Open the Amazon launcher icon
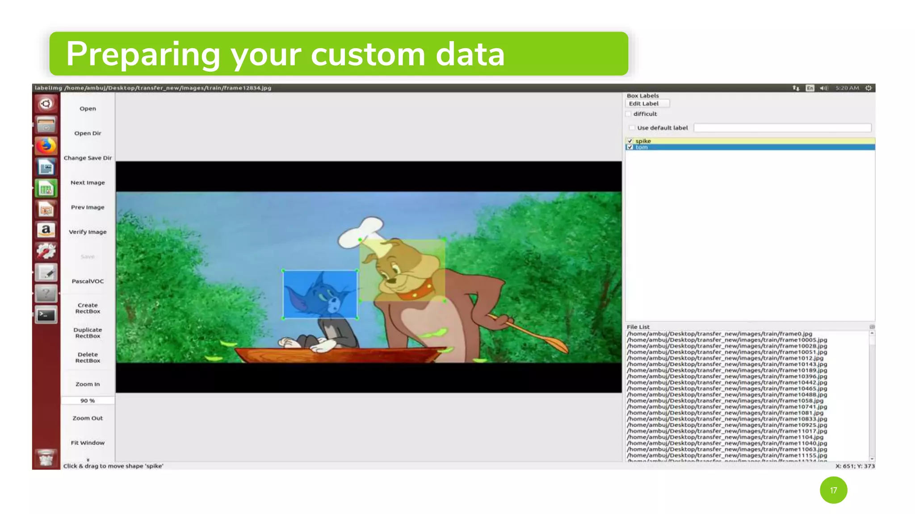915x514 pixels. (46, 231)
